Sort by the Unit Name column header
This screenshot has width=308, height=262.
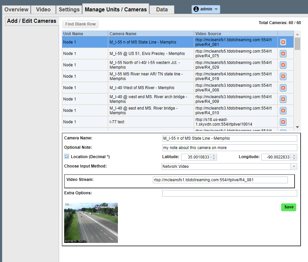(x=85, y=34)
